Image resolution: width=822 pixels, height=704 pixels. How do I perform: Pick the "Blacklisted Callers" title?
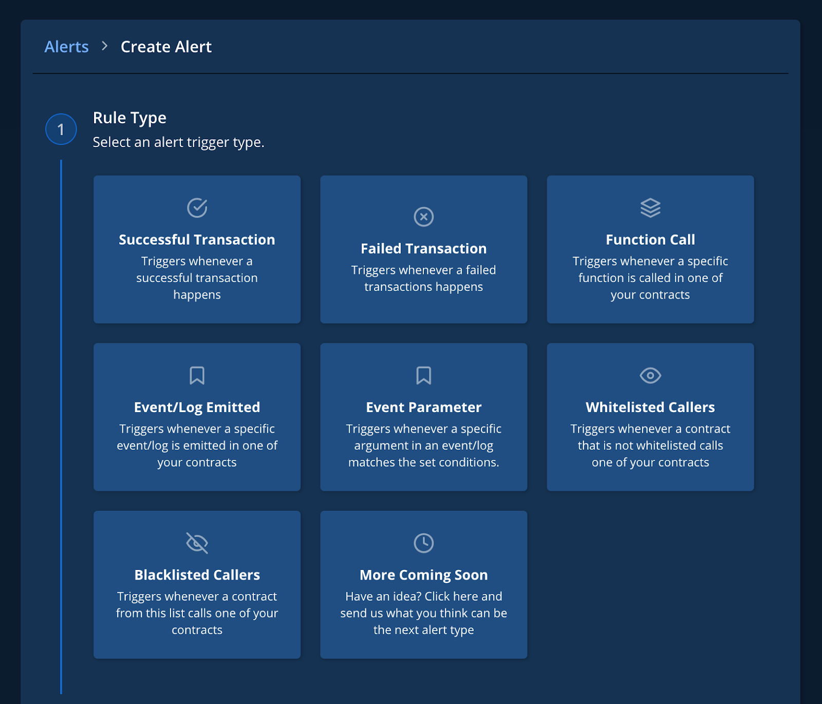pos(197,575)
